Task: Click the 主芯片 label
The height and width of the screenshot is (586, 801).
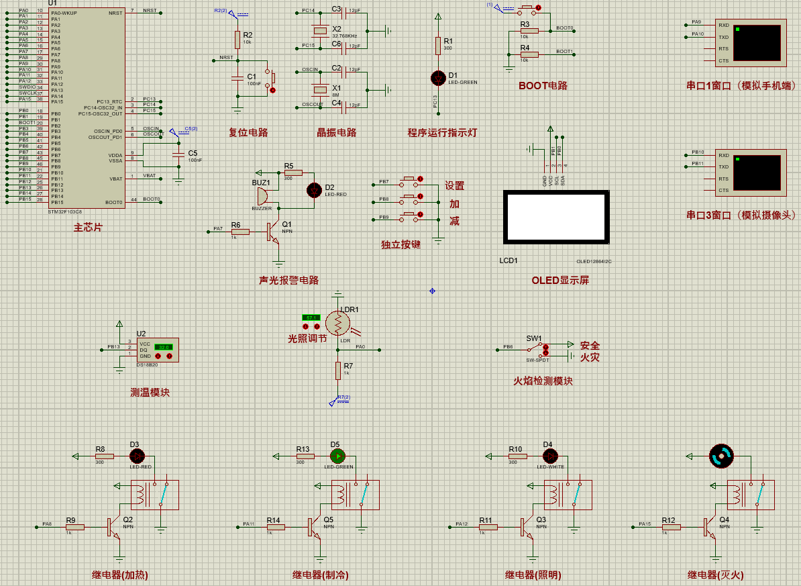Action: click(88, 228)
